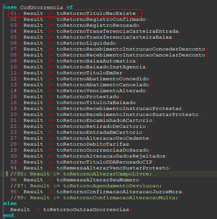Click commented line toRetornoAlterarCampoLivre
The height and width of the screenshot is (219, 217).
(x=81, y=174)
